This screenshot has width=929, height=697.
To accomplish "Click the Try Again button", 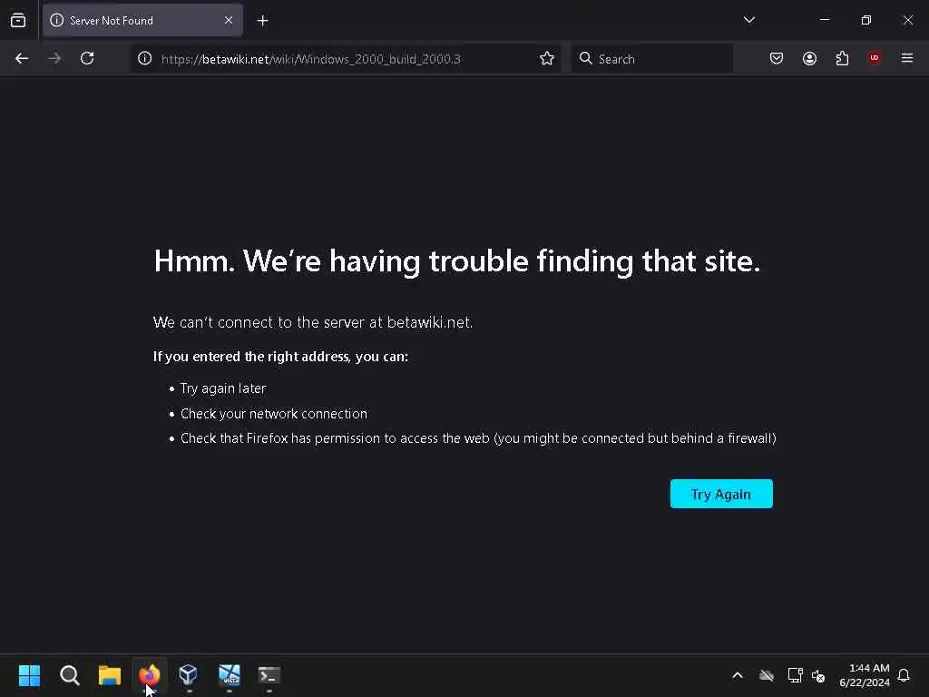I will click(721, 494).
